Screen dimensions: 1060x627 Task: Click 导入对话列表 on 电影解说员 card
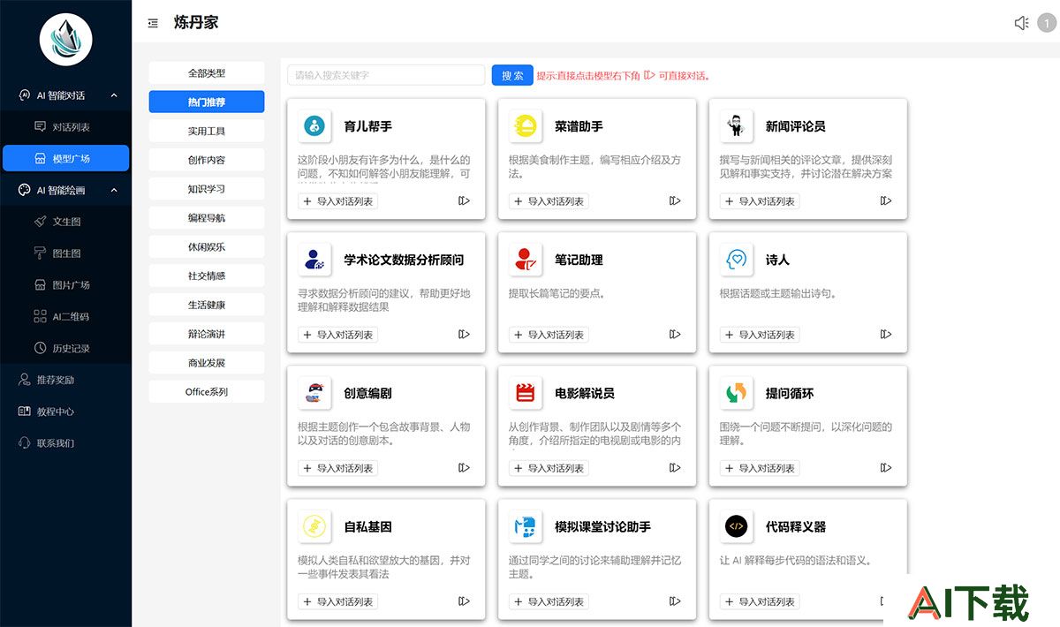[549, 468]
